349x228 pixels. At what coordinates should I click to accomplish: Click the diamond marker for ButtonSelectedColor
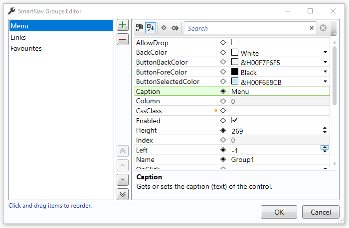click(223, 81)
